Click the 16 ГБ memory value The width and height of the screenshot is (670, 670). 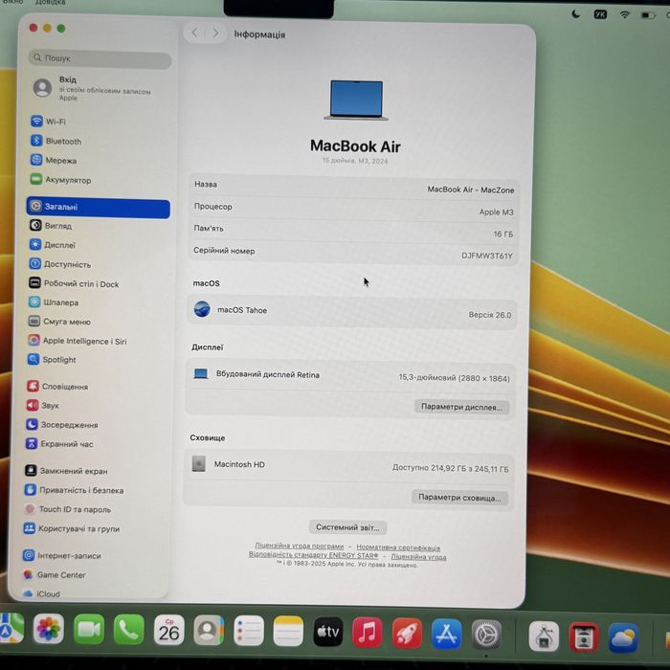coord(502,234)
